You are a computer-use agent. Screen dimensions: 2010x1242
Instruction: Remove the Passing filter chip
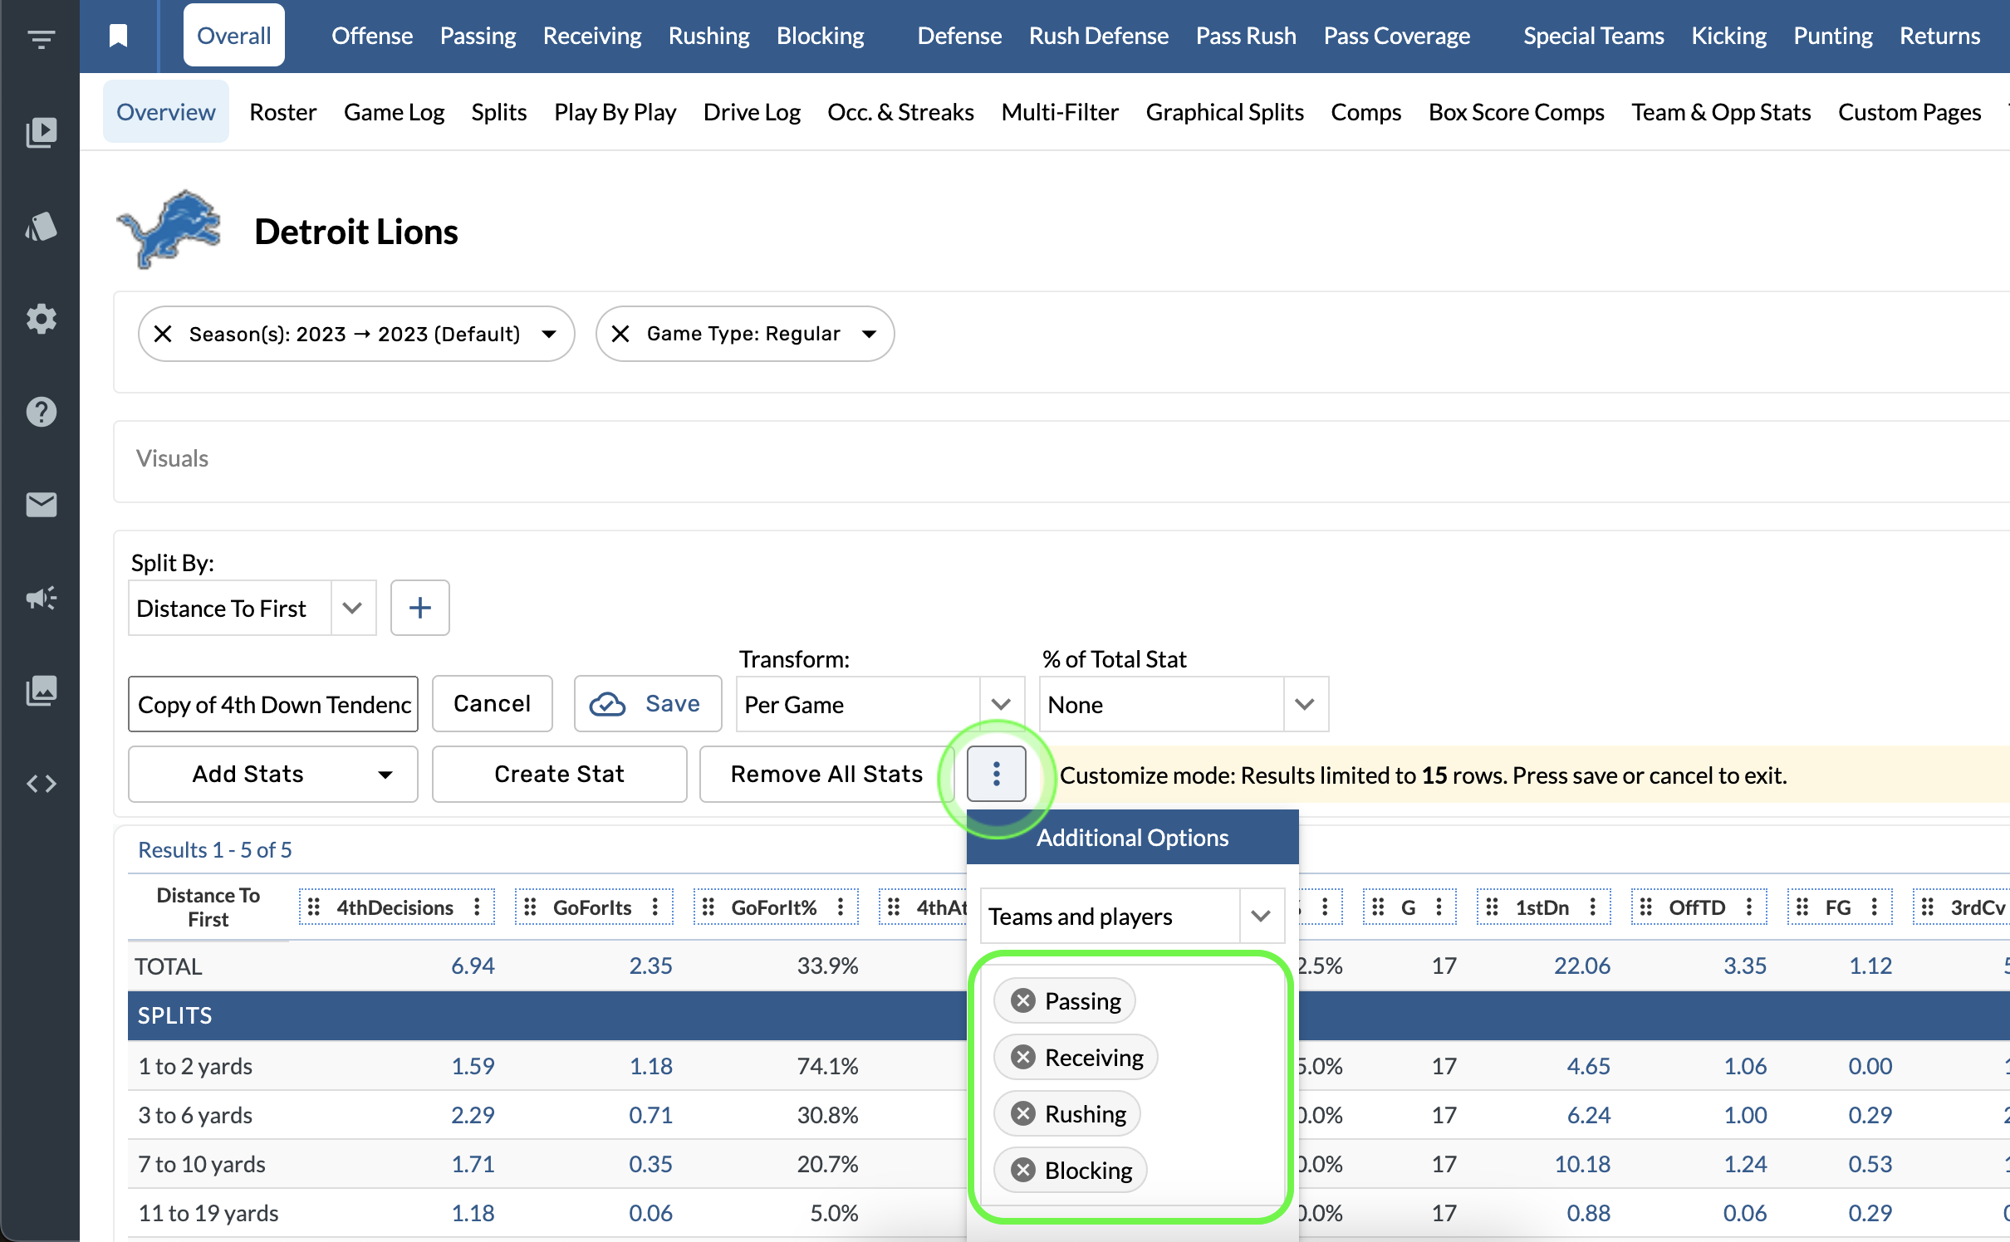coord(1023,1000)
